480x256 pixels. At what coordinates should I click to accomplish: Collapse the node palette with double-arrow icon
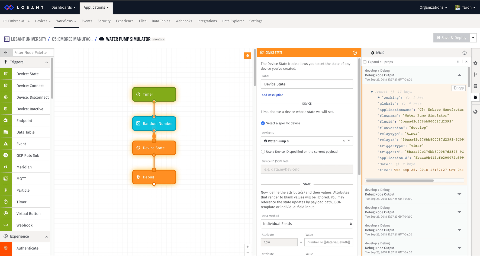[6, 52]
